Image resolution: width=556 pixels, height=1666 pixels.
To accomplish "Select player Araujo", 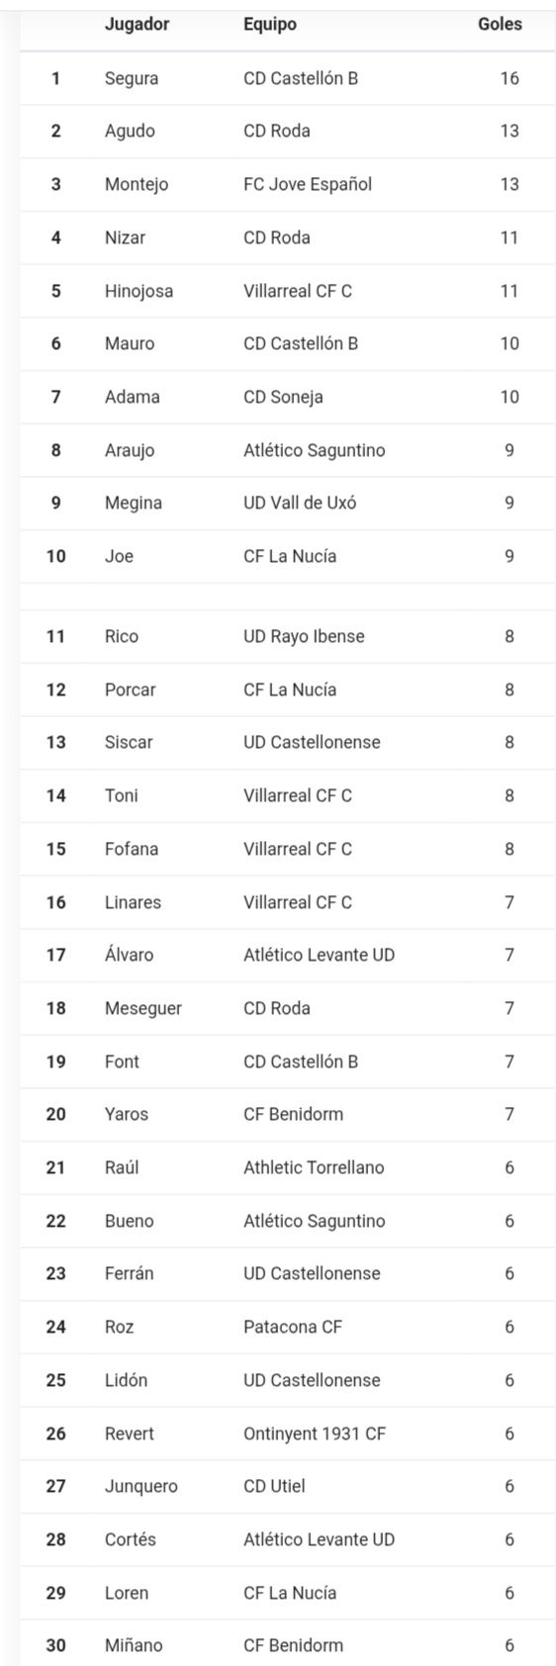I will point(130,450).
